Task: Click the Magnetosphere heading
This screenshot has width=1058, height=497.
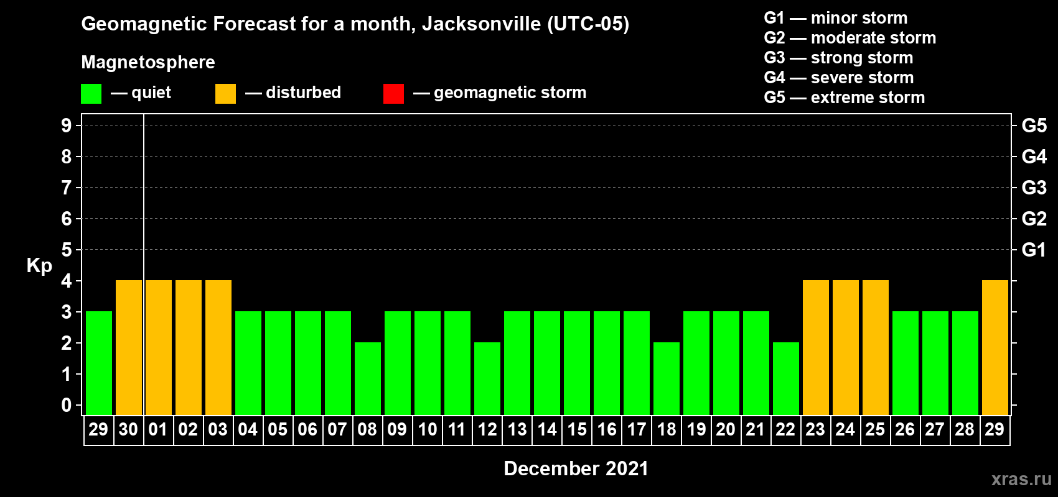Action: coord(148,62)
